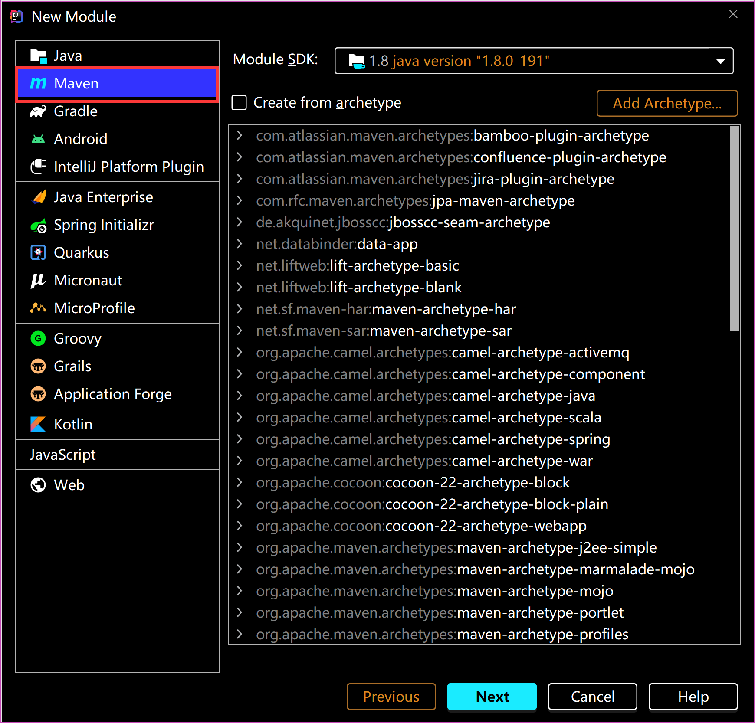Click the Next button
Image resolution: width=755 pixels, height=723 pixels.
point(492,697)
